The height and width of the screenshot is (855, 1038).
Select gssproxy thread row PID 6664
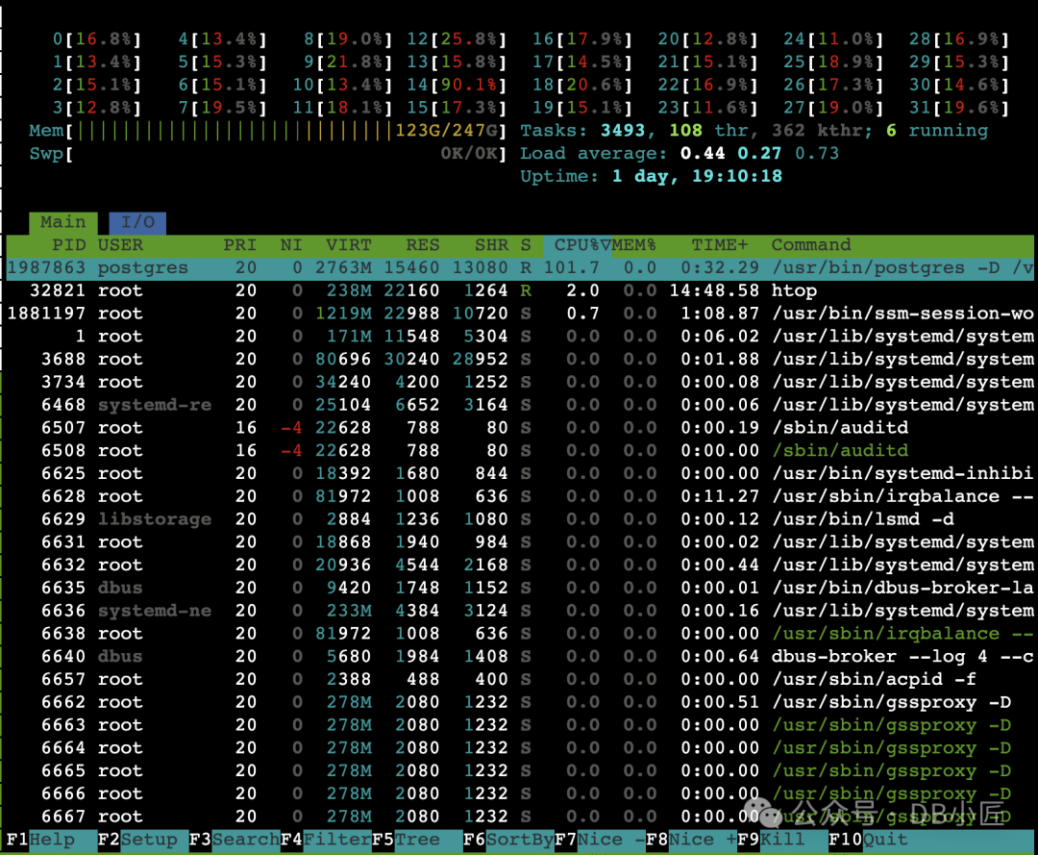(x=520, y=748)
